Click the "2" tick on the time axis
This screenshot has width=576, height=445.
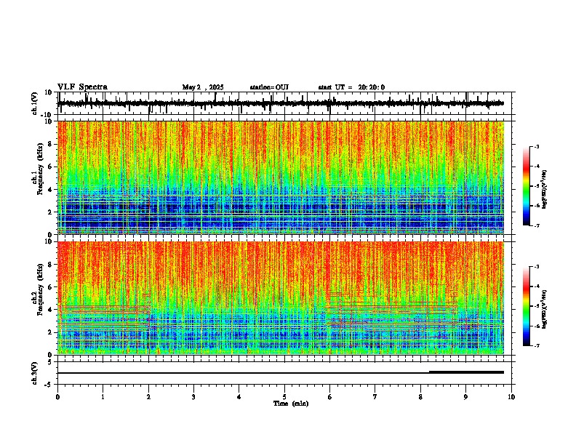coord(148,397)
